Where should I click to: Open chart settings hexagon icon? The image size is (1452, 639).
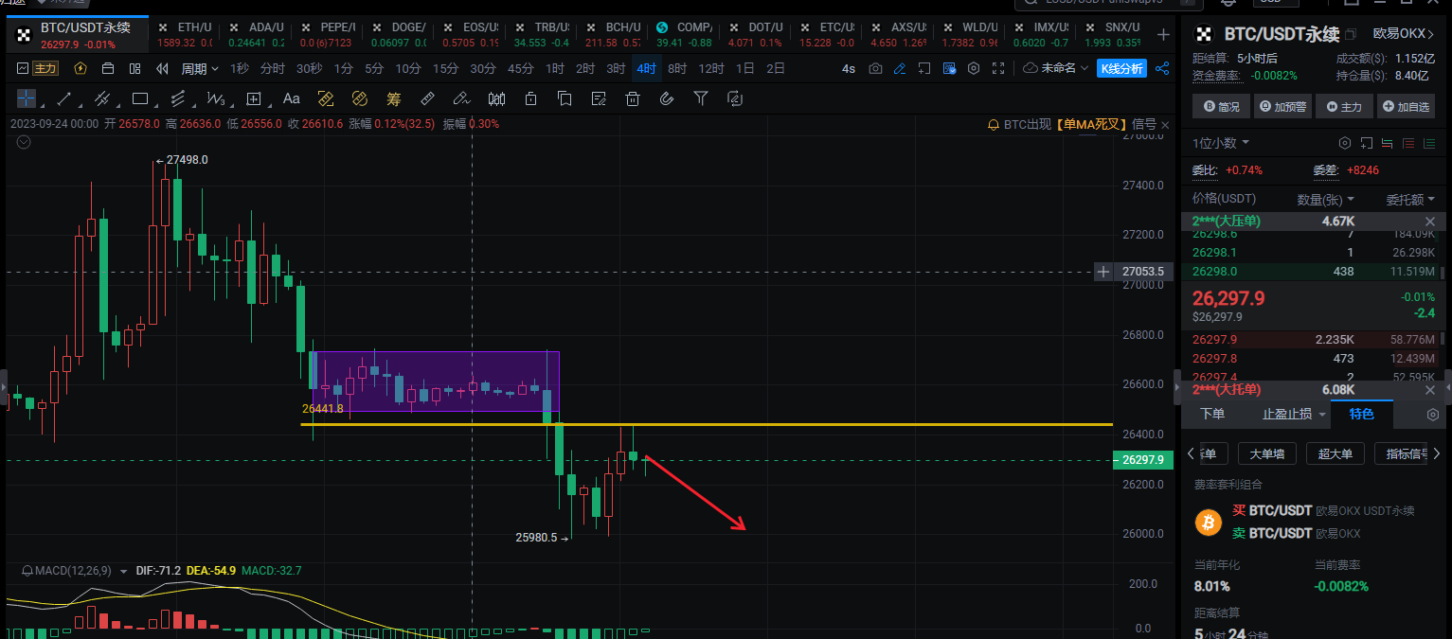(975, 68)
